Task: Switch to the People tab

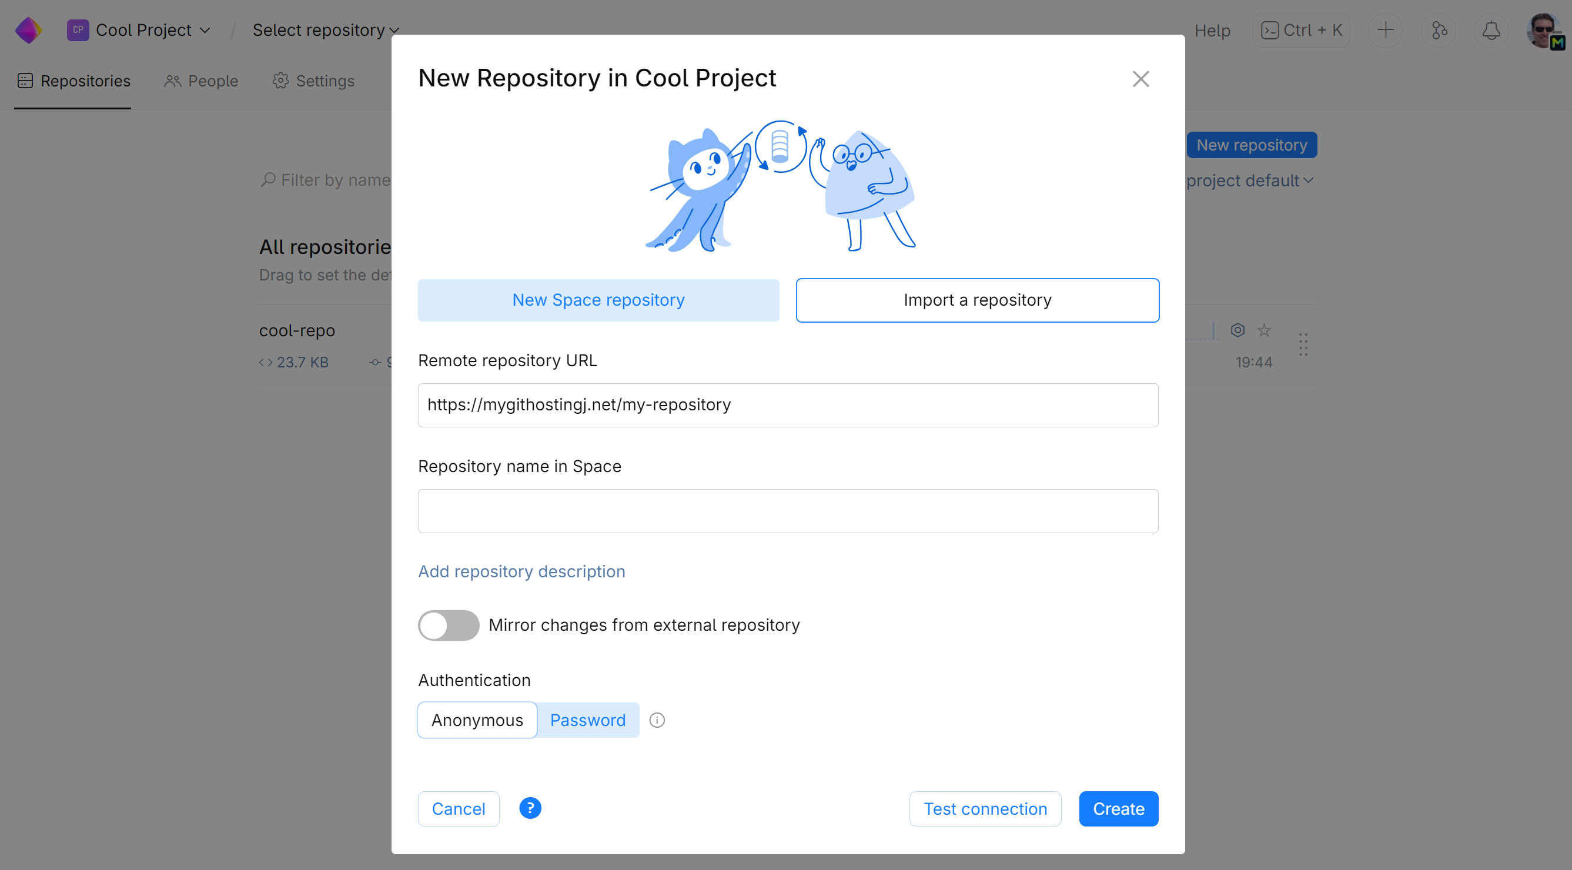Action: 201,81
